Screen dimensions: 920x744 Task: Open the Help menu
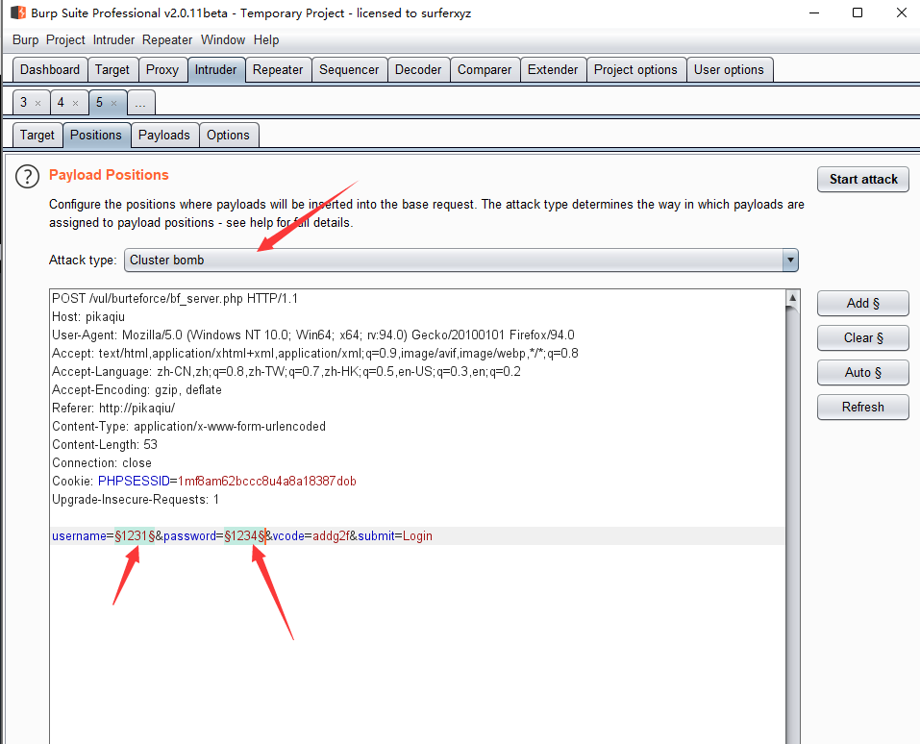266,40
